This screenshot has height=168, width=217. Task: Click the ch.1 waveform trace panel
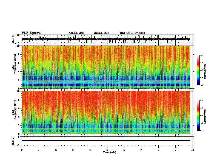pos(107,39)
